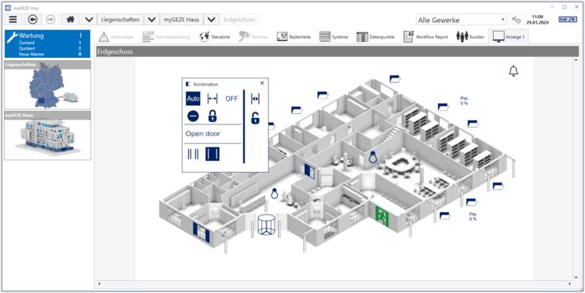
Task: Select the light bulb beside the conference table
Action: [x=372, y=157]
